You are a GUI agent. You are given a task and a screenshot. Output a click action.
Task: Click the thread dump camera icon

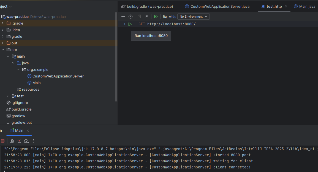(12, 141)
